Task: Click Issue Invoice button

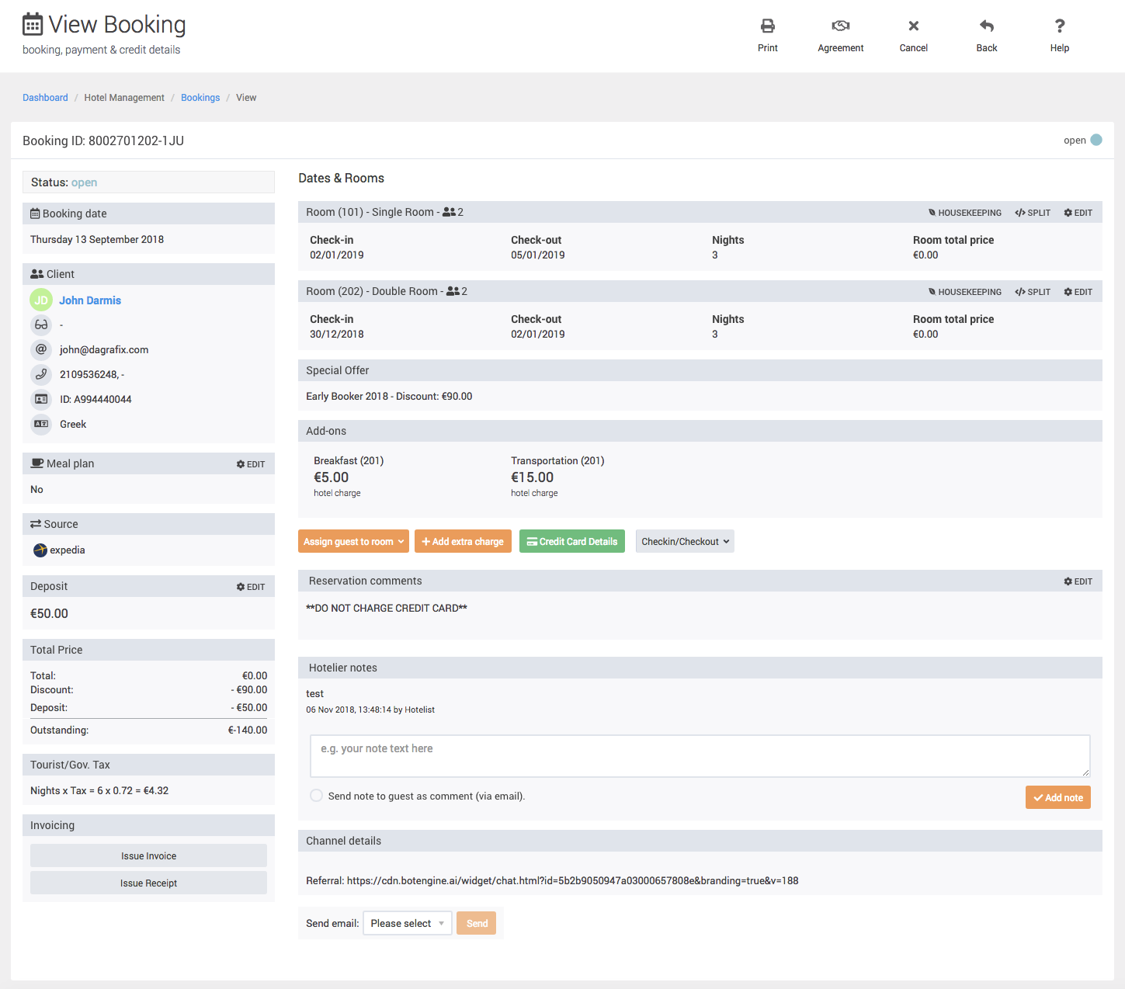Action: click(x=148, y=855)
